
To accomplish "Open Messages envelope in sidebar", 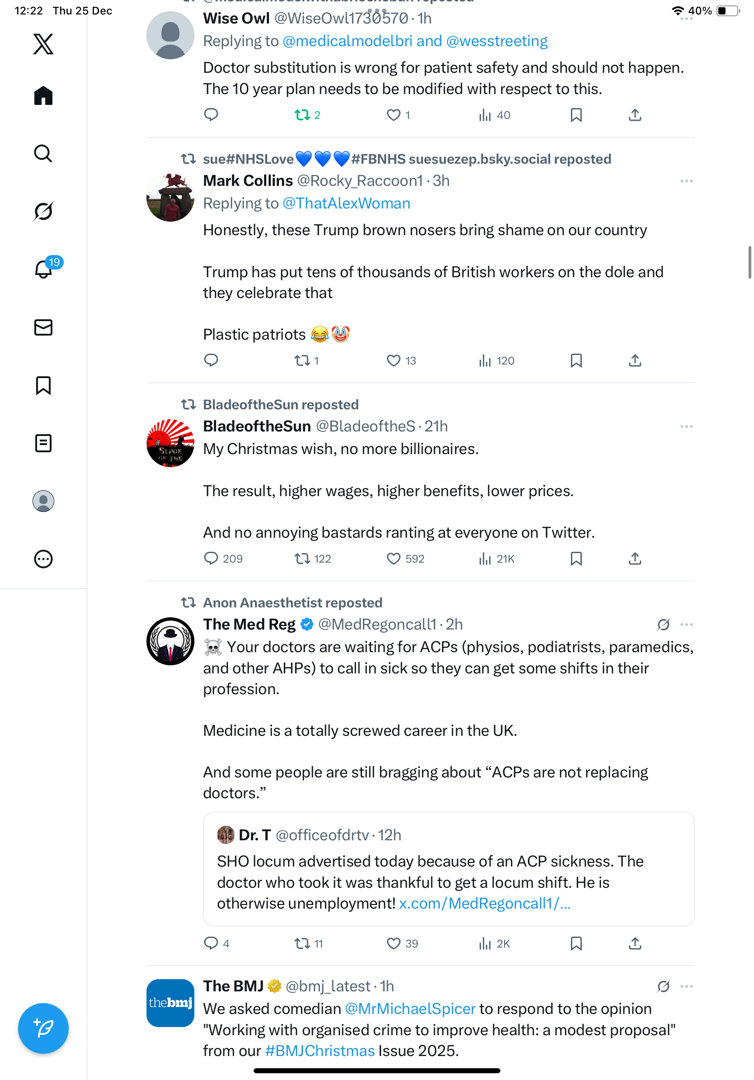I will [43, 327].
